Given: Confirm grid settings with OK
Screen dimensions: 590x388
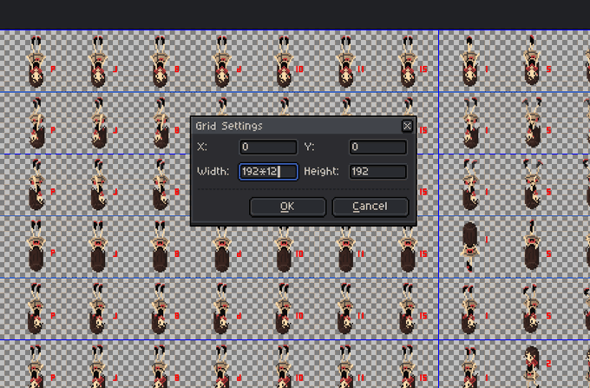Looking at the screenshot, I should [287, 207].
